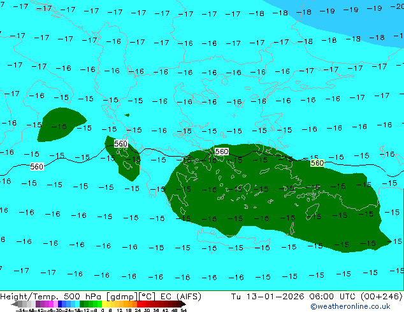Image resolution: width=404 pixels, height=312 pixels.
Task: Click the "-20" temperature value in top-right corner
Action: coord(398,6)
